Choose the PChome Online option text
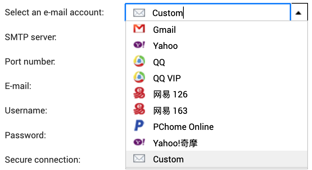 [183, 127]
